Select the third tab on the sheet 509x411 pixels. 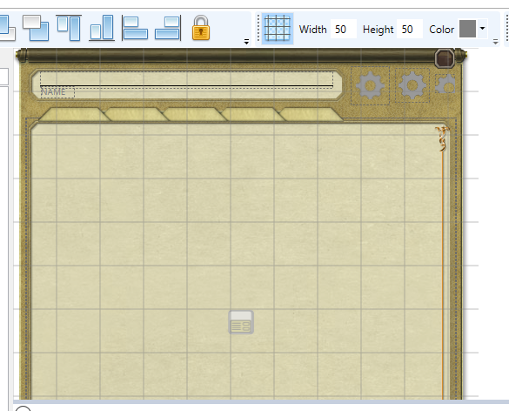click(x=194, y=115)
